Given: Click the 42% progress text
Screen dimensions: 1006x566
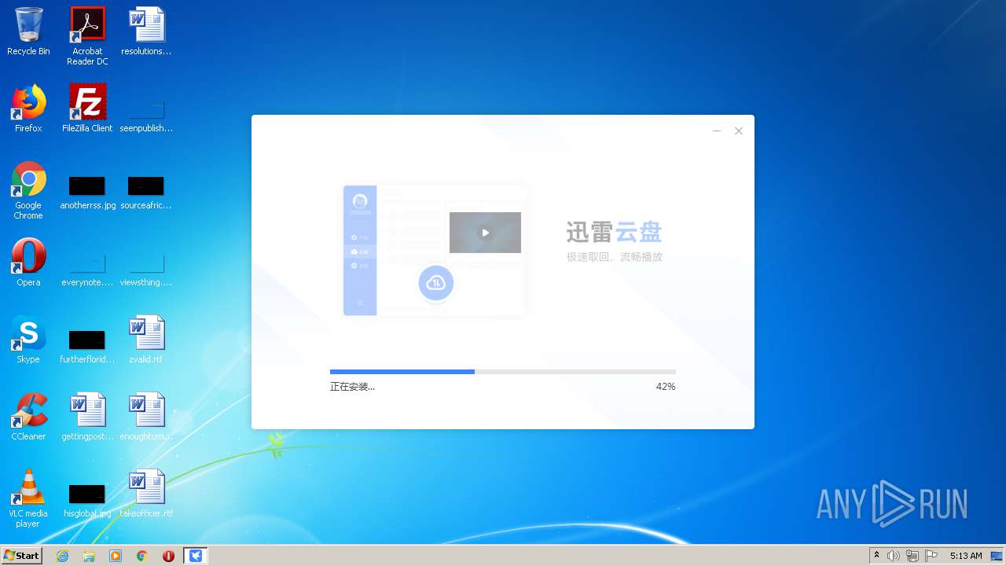Looking at the screenshot, I should click(666, 387).
